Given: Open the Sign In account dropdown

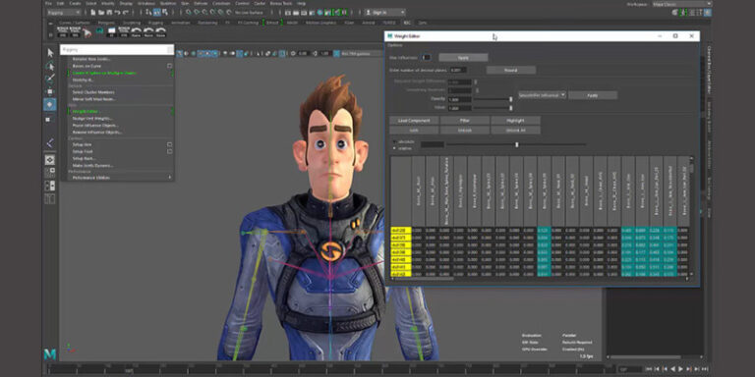Looking at the screenshot, I should [384, 12].
